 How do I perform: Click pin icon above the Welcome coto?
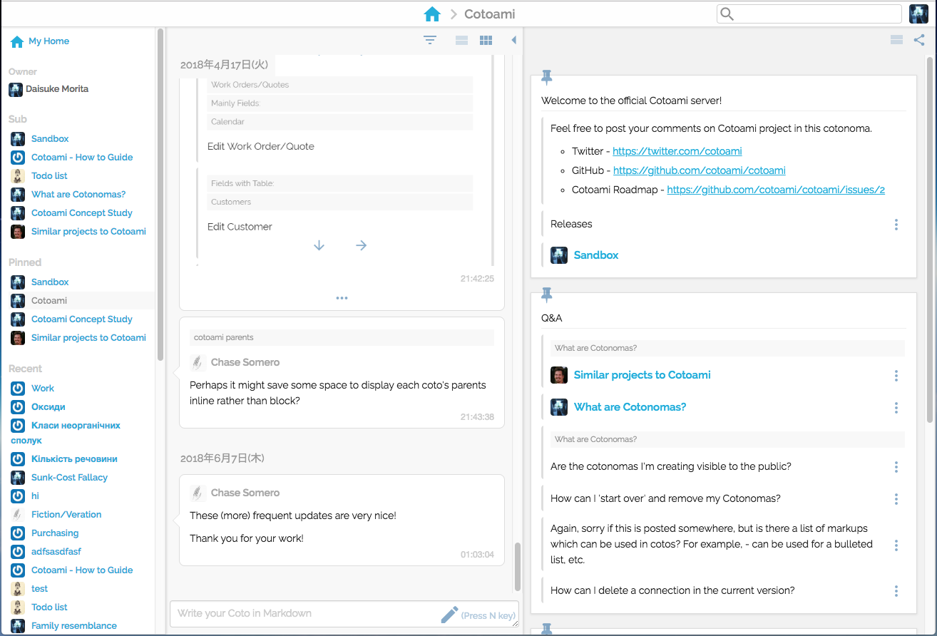(x=546, y=77)
